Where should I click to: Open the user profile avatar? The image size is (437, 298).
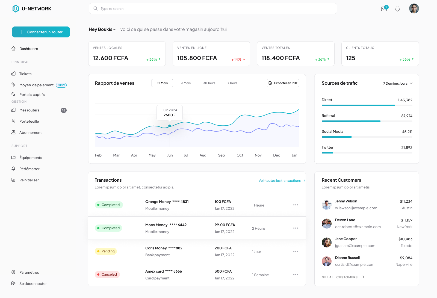coord(414,8)
